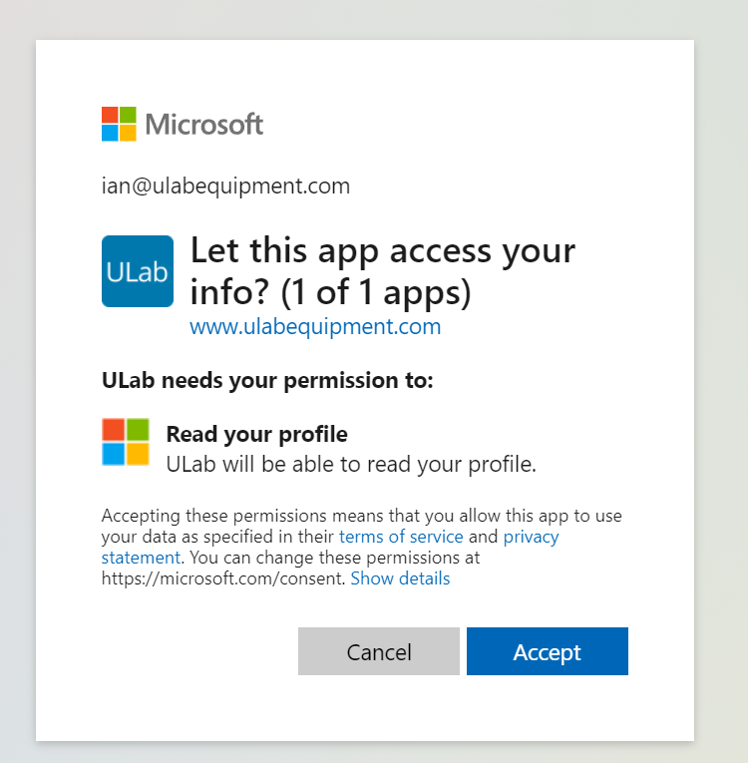Click the Microsoft four-square logo at top
748x763 pixels.
tap(120, 124)
